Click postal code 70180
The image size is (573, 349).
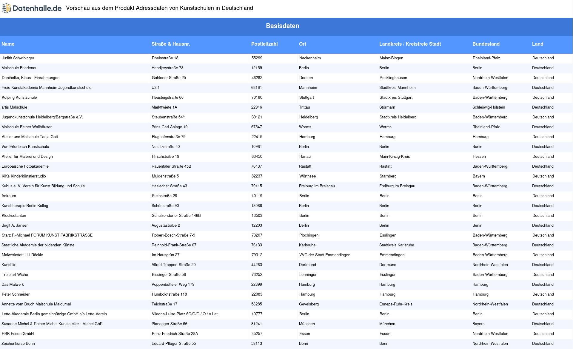tap(257, 98)
